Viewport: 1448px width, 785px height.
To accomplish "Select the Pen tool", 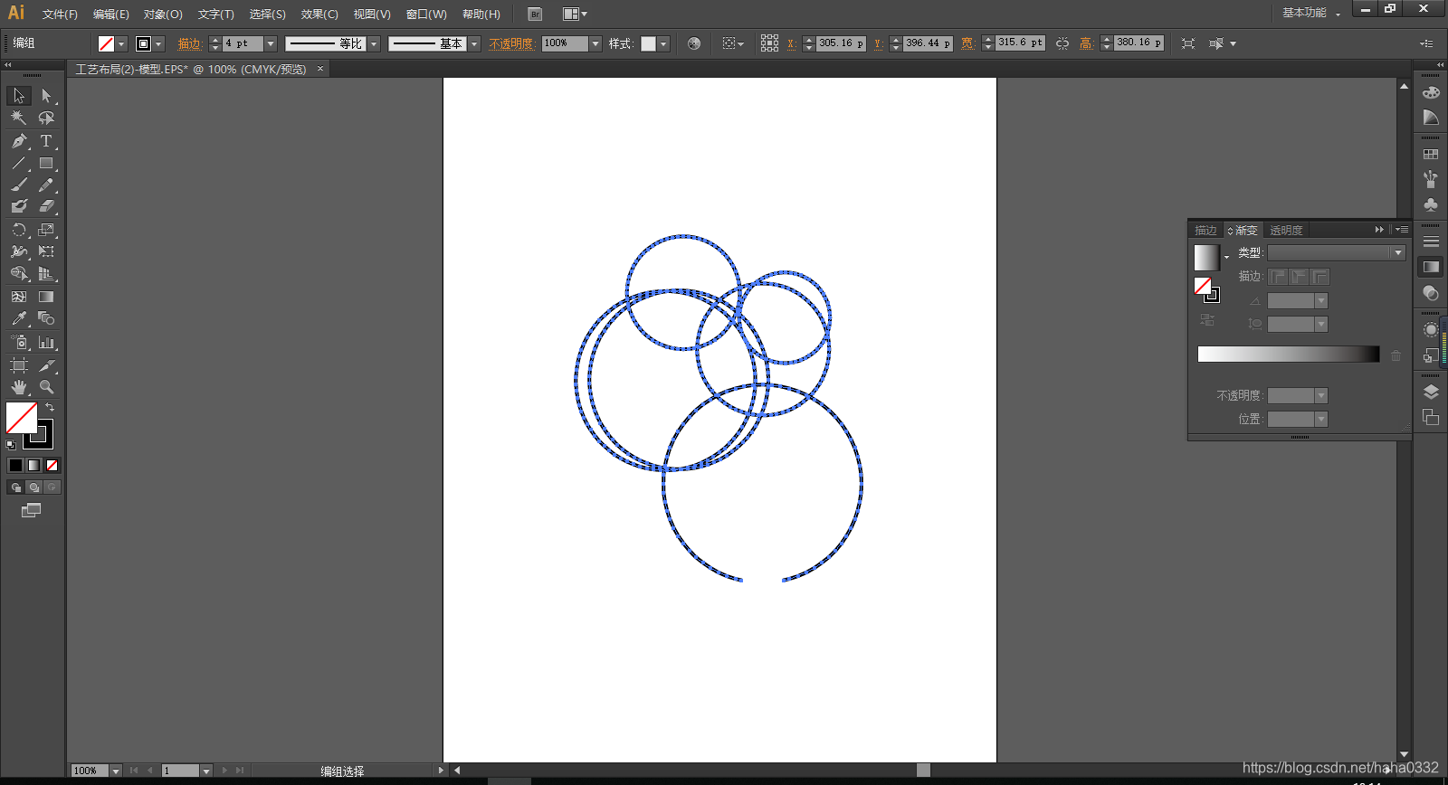I will [19, 141].
